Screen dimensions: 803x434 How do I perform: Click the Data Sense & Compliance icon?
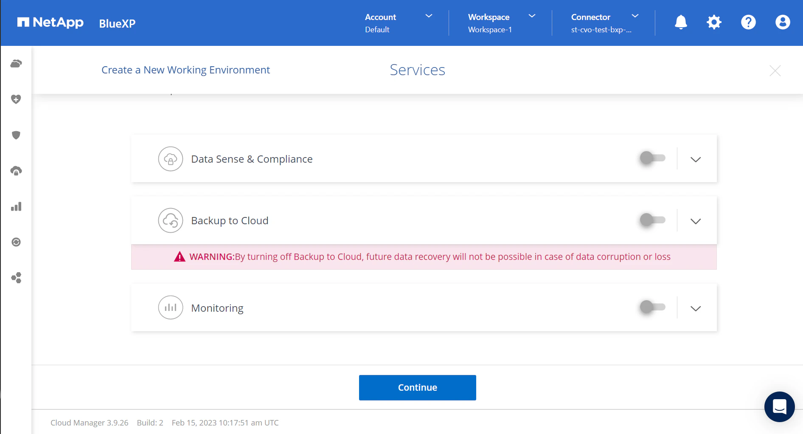click(171, 159)
